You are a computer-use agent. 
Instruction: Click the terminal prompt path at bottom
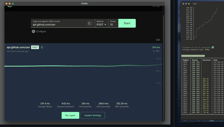click(203, 121)
